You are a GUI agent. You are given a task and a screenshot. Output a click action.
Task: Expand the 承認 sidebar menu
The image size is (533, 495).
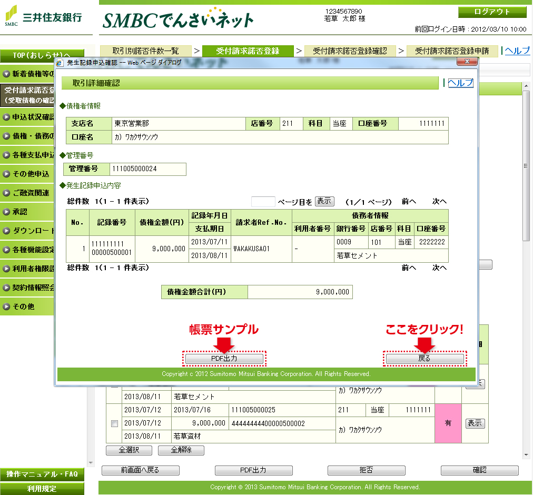[27, 212]
